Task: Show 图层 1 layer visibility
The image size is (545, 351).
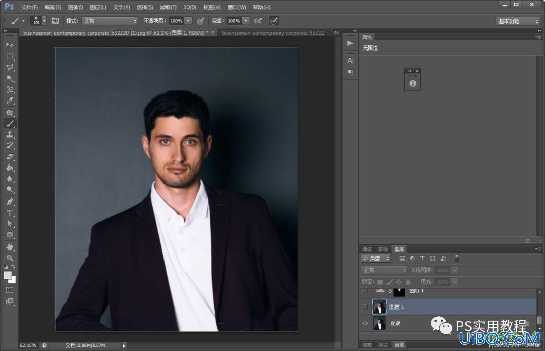Action: point(365,307)
